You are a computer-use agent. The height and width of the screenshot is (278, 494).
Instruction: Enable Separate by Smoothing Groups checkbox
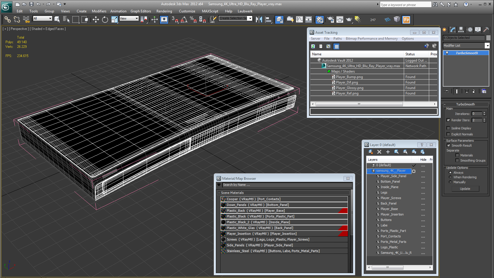pos(457,160)
